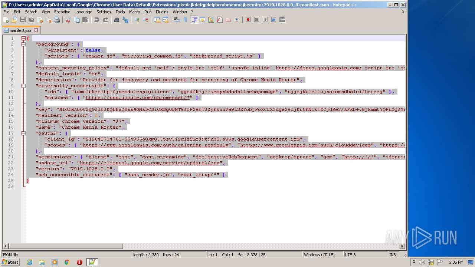Open the Document Map panel icon

[211, 20]
